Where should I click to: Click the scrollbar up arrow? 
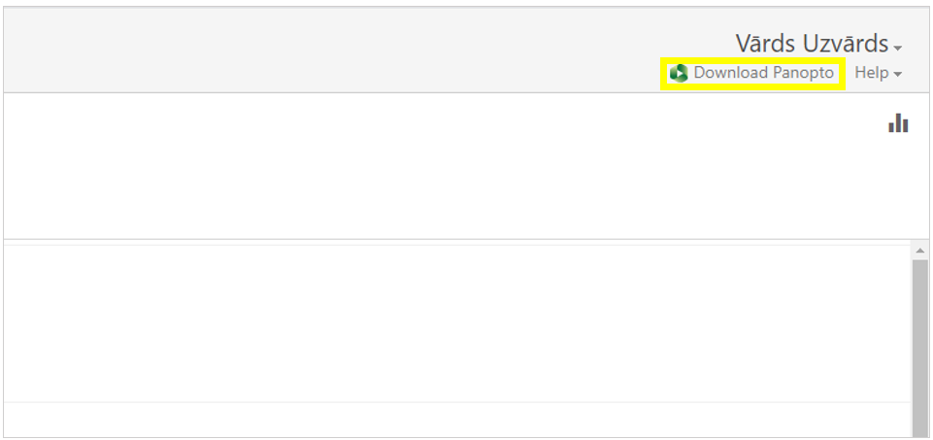919,251
